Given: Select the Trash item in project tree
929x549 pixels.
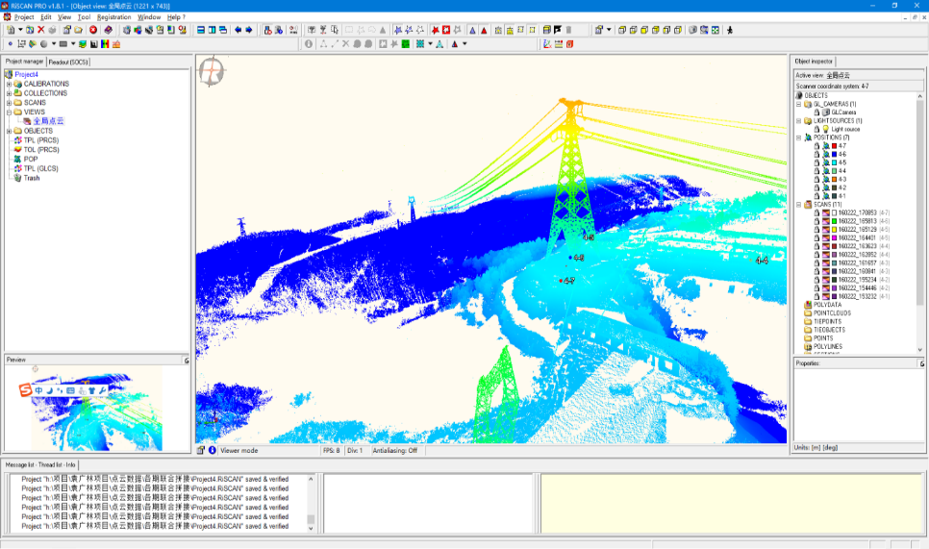Looking at the screenshot, I should (32, 178).
